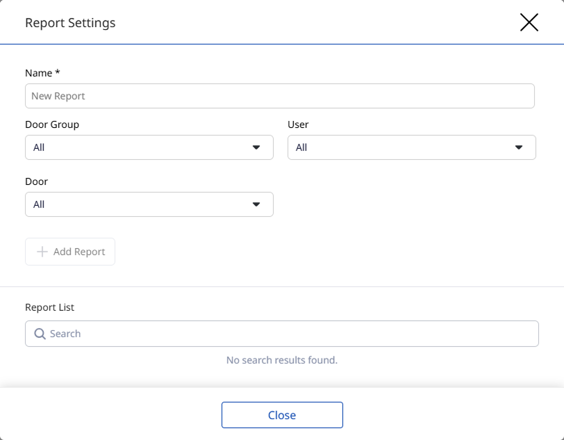Click the User field label
Screen dimensions: 564x440
pyautogui.click(x=298, y=124)
